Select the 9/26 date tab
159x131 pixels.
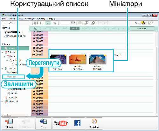(x=55, y=29)
